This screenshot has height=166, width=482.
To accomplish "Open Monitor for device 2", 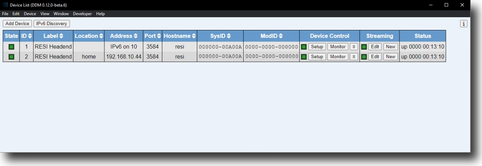I will point(338,57).
